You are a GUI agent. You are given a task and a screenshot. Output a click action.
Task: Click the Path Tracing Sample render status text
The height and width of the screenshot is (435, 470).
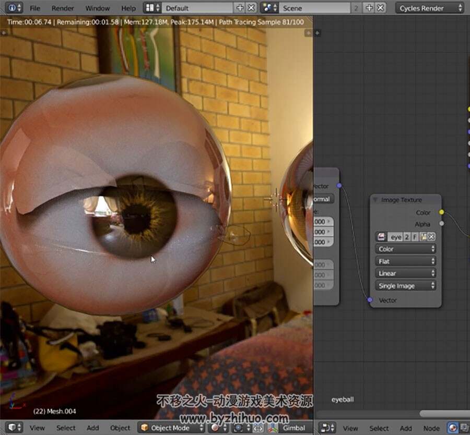[x=262, y=22]
